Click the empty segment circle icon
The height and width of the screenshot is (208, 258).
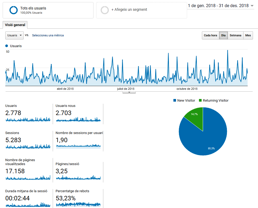(x=105, y=10)
